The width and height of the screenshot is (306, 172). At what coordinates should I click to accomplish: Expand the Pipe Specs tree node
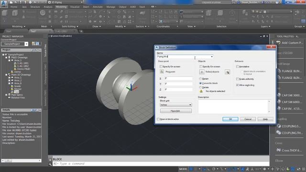click(6, 95)
